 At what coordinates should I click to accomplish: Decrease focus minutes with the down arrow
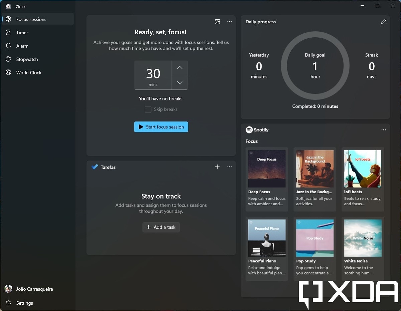tap(180, 82)
